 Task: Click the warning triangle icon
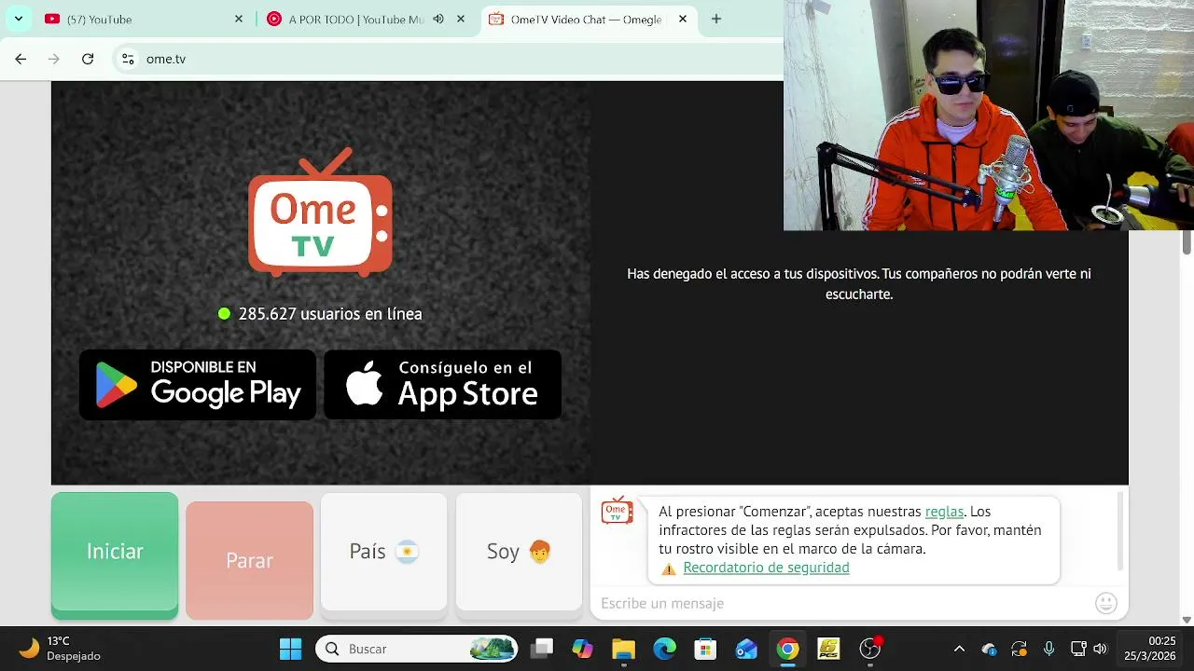pyautogui.click(x=669, y=568)
